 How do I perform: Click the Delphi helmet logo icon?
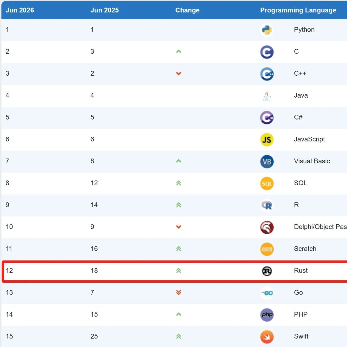267,227
